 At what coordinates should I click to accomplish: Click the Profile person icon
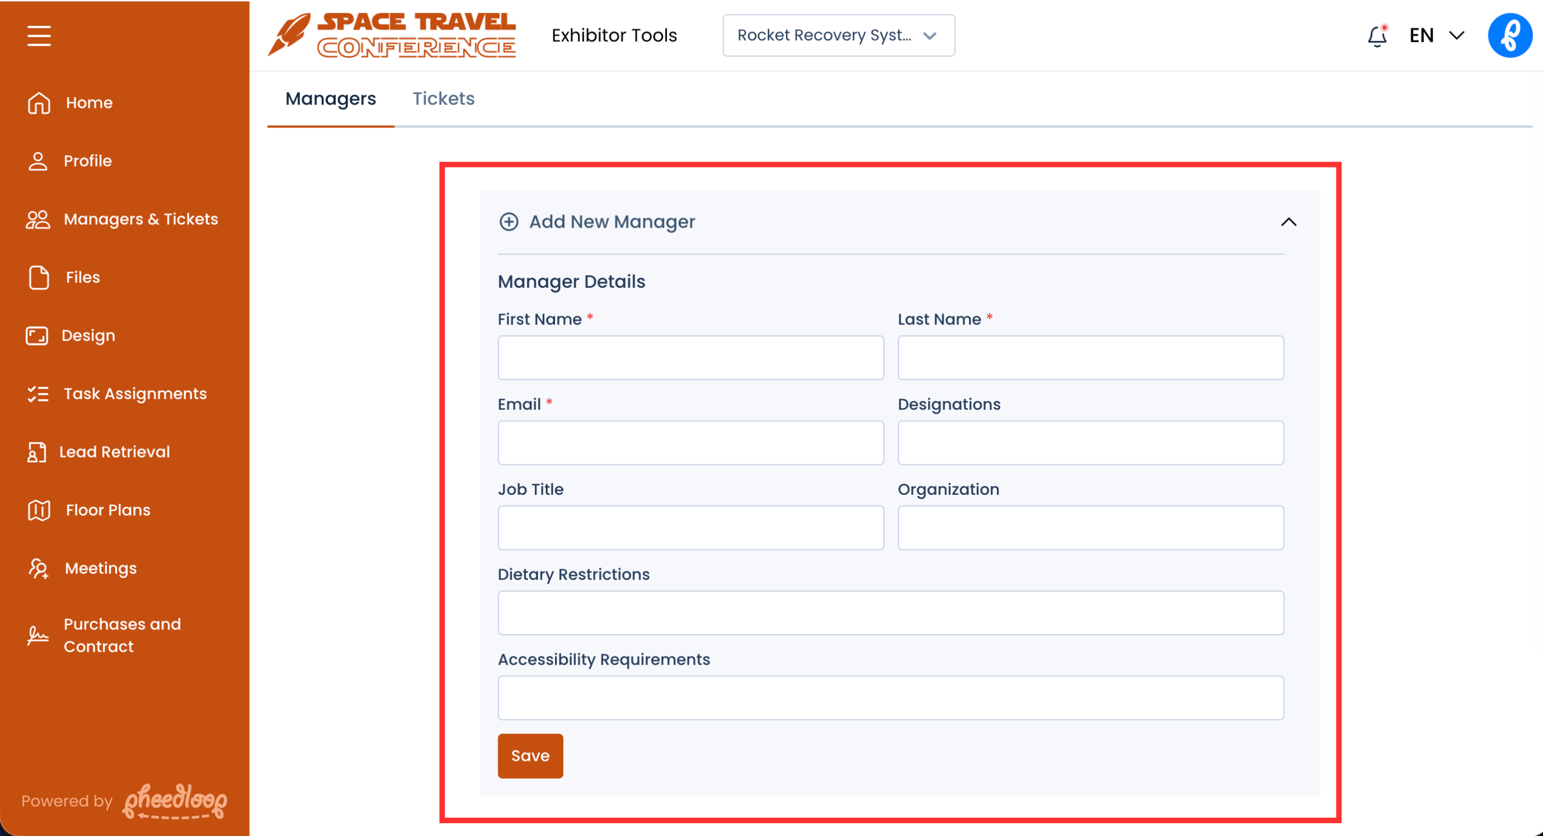coord(38,161)
